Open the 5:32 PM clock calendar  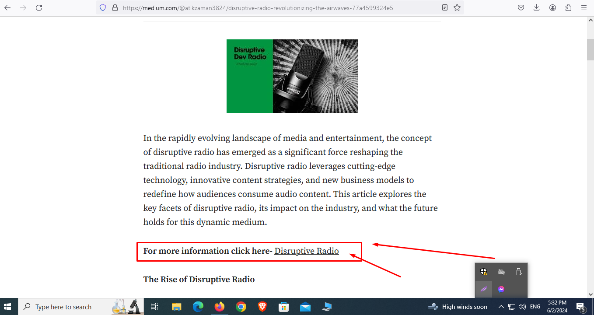coord(557,307)
